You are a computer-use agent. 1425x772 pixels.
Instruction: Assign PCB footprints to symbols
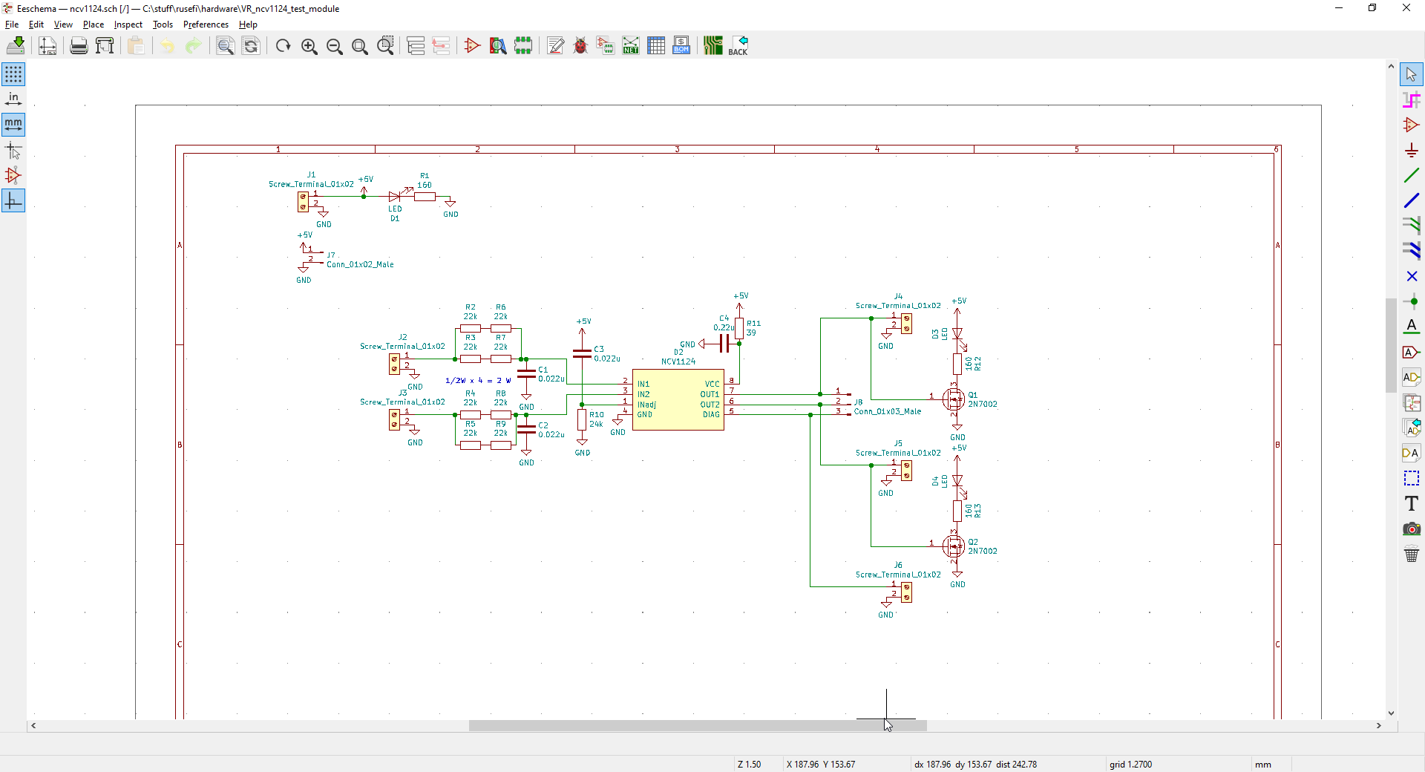tap(606, 46)
